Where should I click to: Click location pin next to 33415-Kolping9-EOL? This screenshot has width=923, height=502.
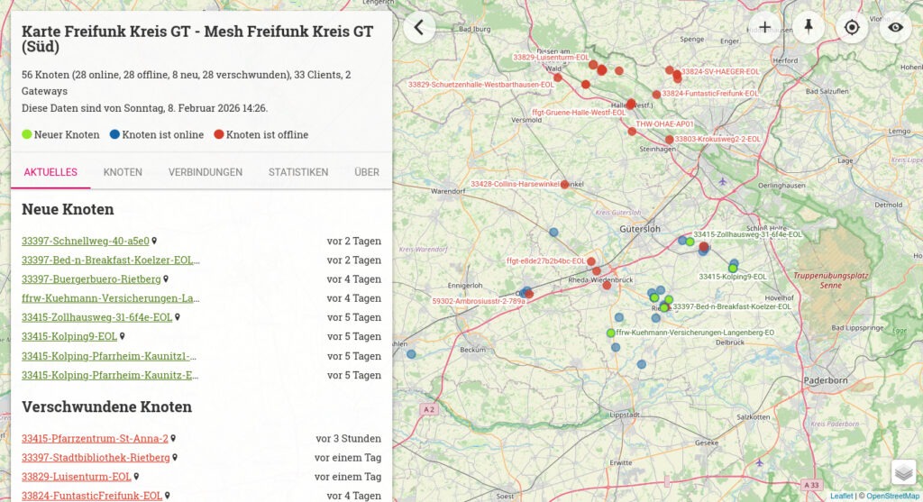pyautogui.click(x=123, y=337)
